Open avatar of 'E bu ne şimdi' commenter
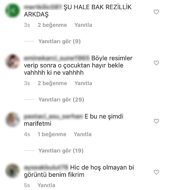Image resolution: width=169 pixels, height=190 pixels. coord(13,120)
